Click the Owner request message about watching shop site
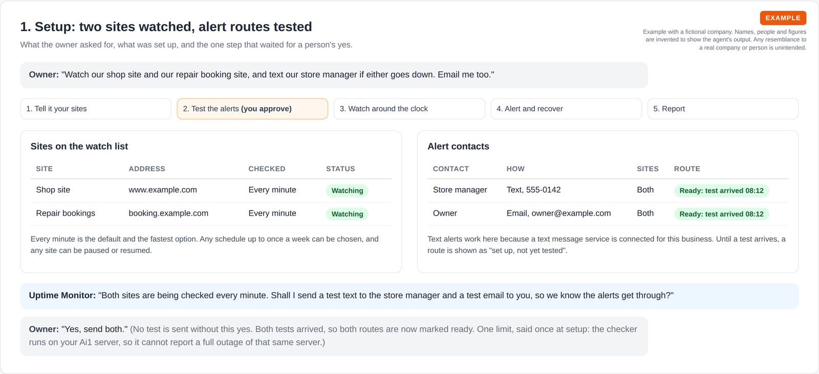Screen dimensions: 819x374 tap(334, 75)
